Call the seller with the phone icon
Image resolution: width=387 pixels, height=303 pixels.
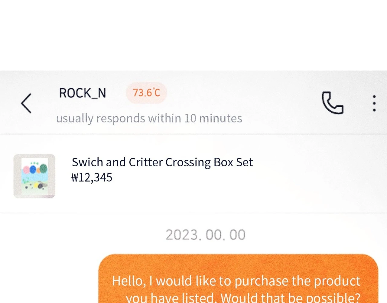coord(332,103)
